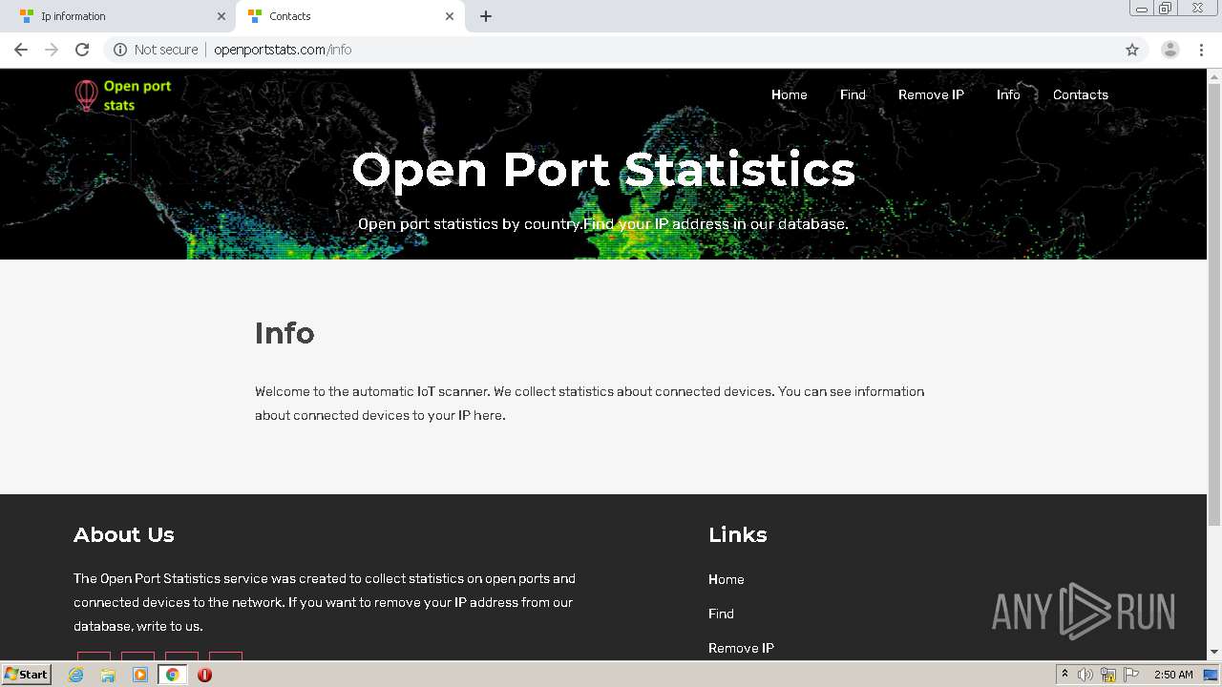Click the Open port stats balloon logo
The height and width of the screenshot is (687, 1222).
click(x=123, y=95)
